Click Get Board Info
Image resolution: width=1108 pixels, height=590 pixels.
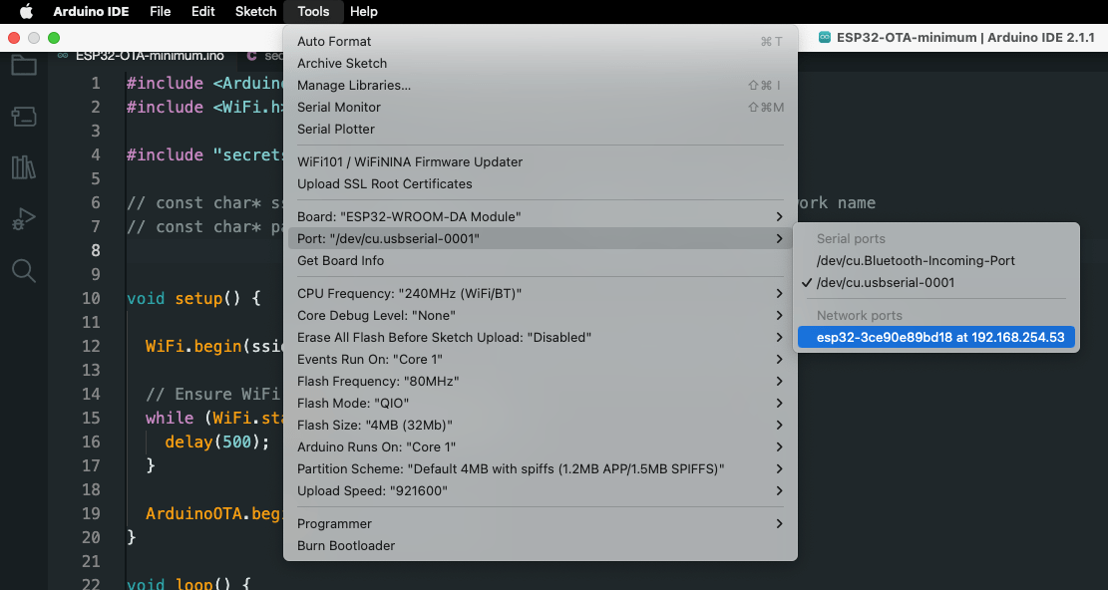coord(541,260)
